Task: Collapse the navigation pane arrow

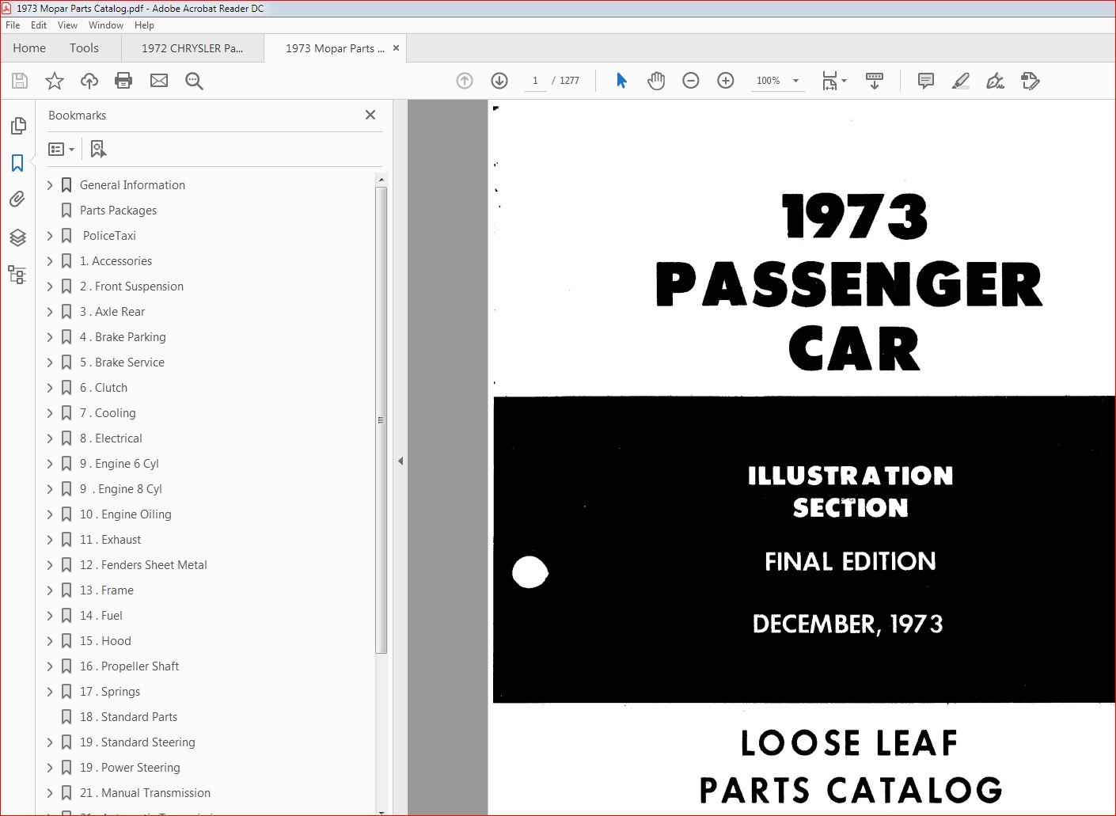Action: click(x=400, y=461)
